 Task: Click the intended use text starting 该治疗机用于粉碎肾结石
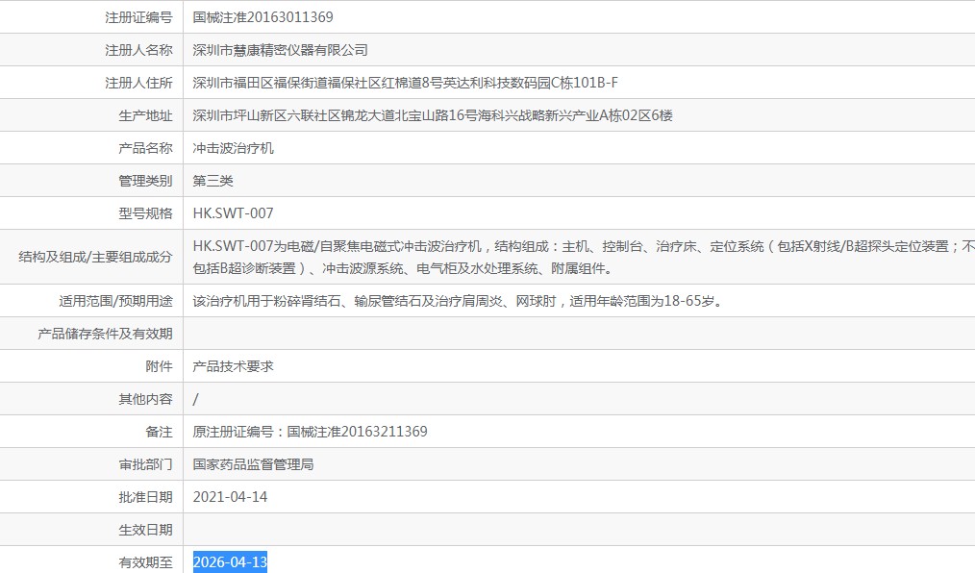pos(459,302)
